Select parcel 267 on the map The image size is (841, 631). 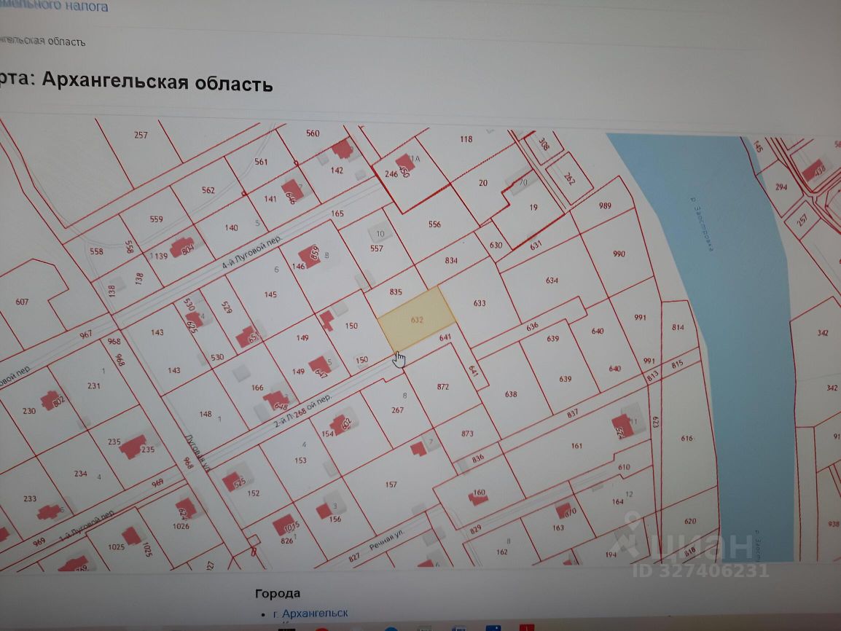click(x=397, y=410)
